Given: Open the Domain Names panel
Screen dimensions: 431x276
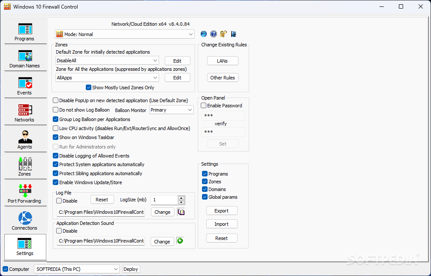Looking at the screenshot, I should 25,58.
